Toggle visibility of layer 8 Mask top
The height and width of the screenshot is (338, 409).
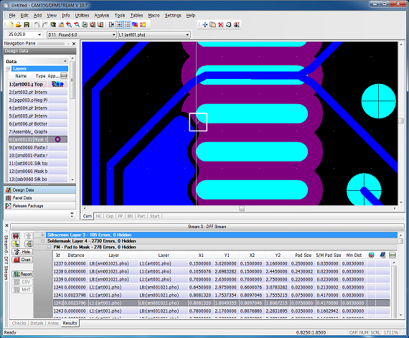point(57,139)
